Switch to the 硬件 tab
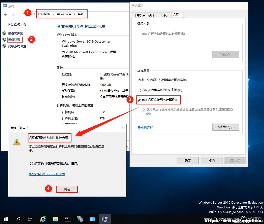Screen dimensions: 264x224 click(x=152, y=15)
